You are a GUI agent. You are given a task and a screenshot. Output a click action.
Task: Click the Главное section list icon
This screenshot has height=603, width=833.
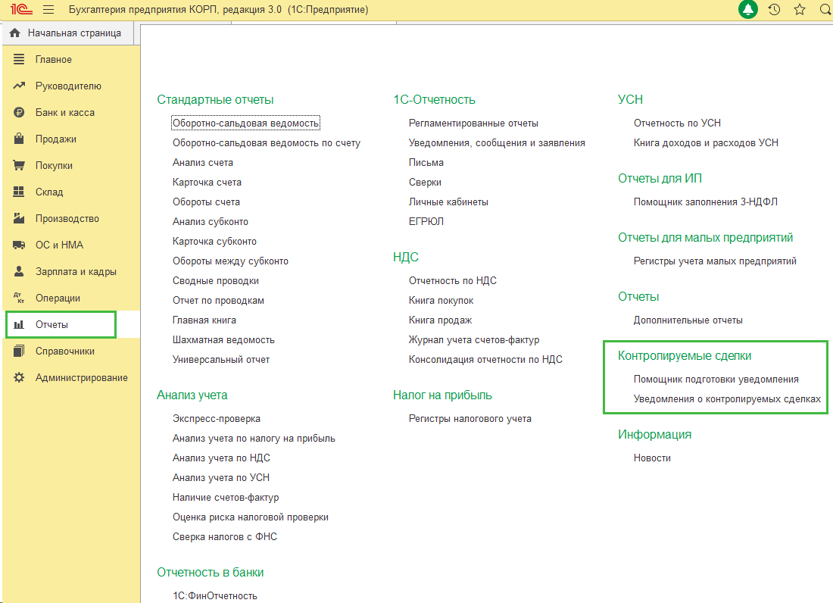(19, 60)
